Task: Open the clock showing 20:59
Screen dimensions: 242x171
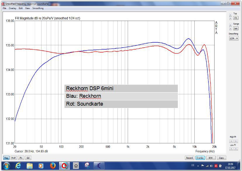Action: click(x=230, y=166)
